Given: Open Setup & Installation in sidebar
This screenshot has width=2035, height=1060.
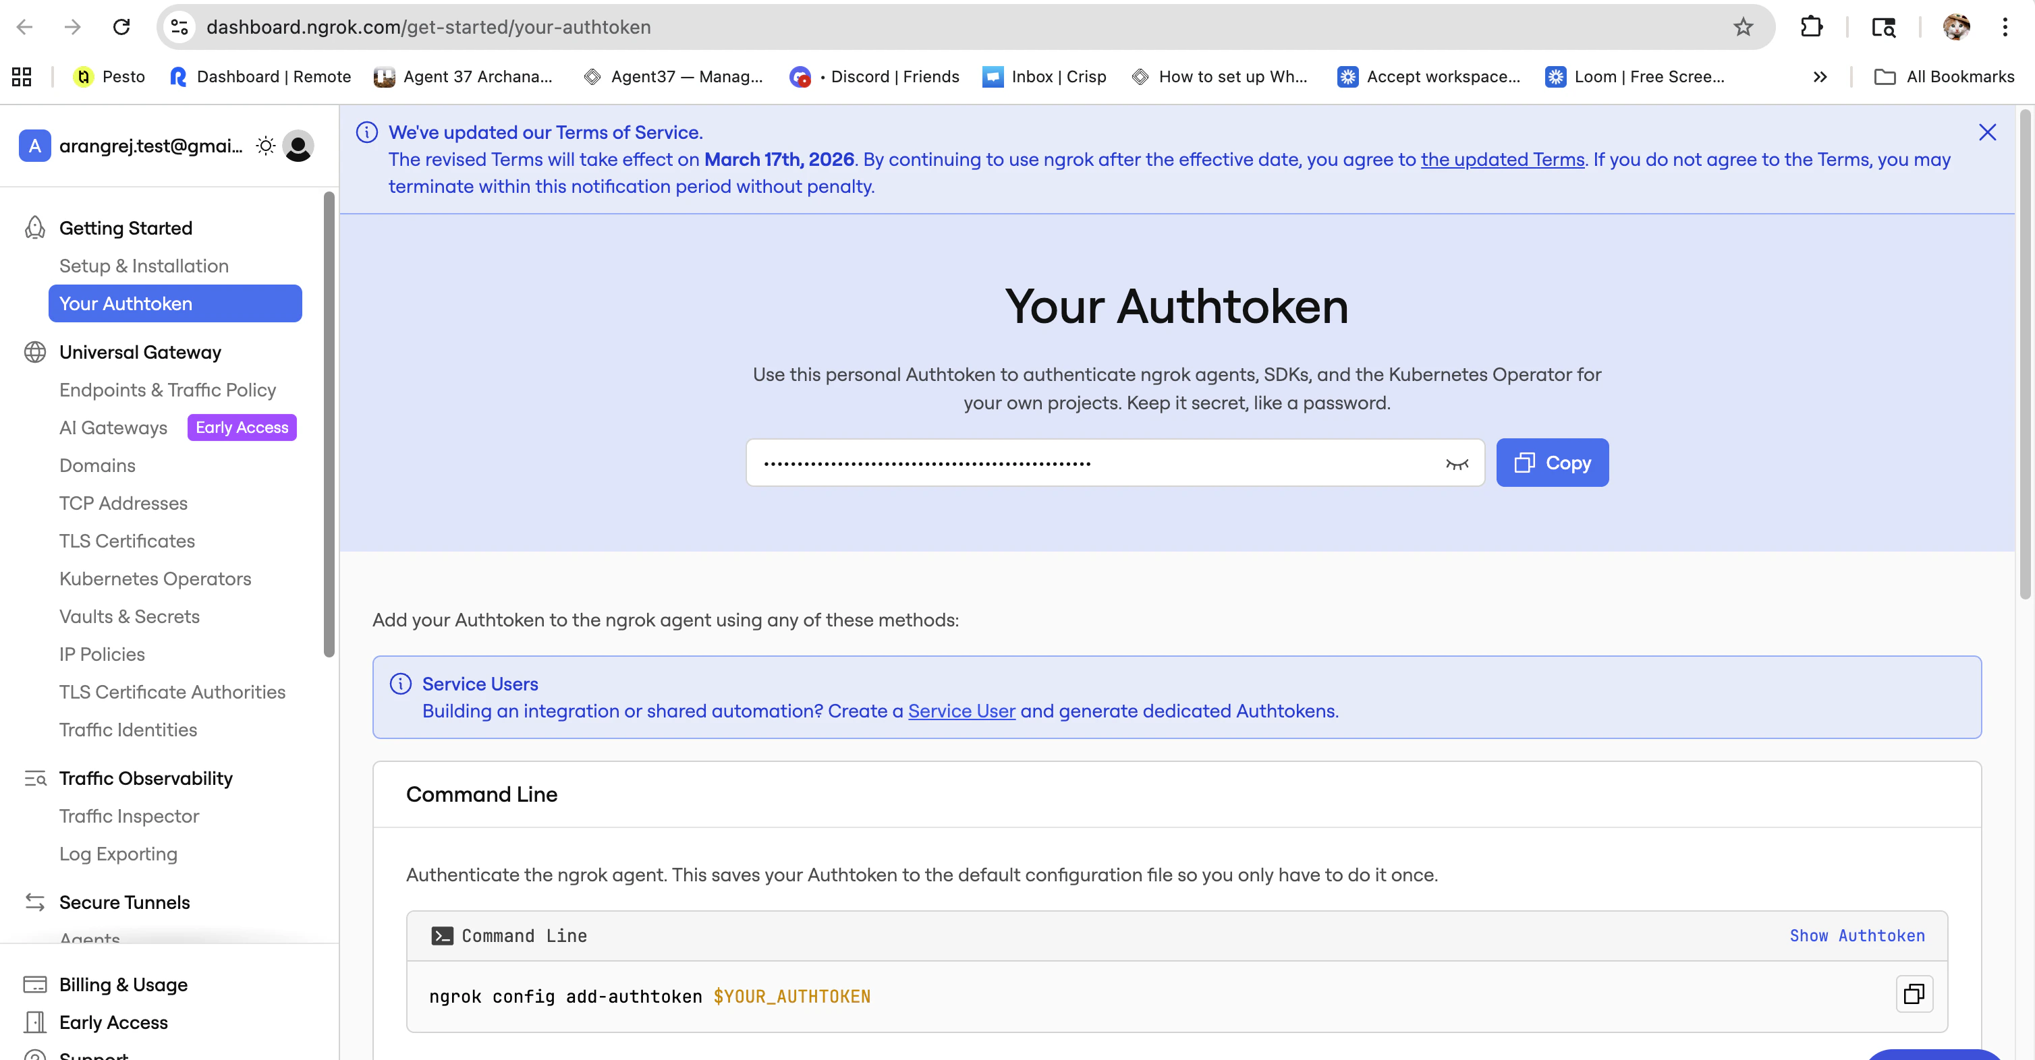Looking at the screenshot, I should pyautogui.click(x=144, y=266).
